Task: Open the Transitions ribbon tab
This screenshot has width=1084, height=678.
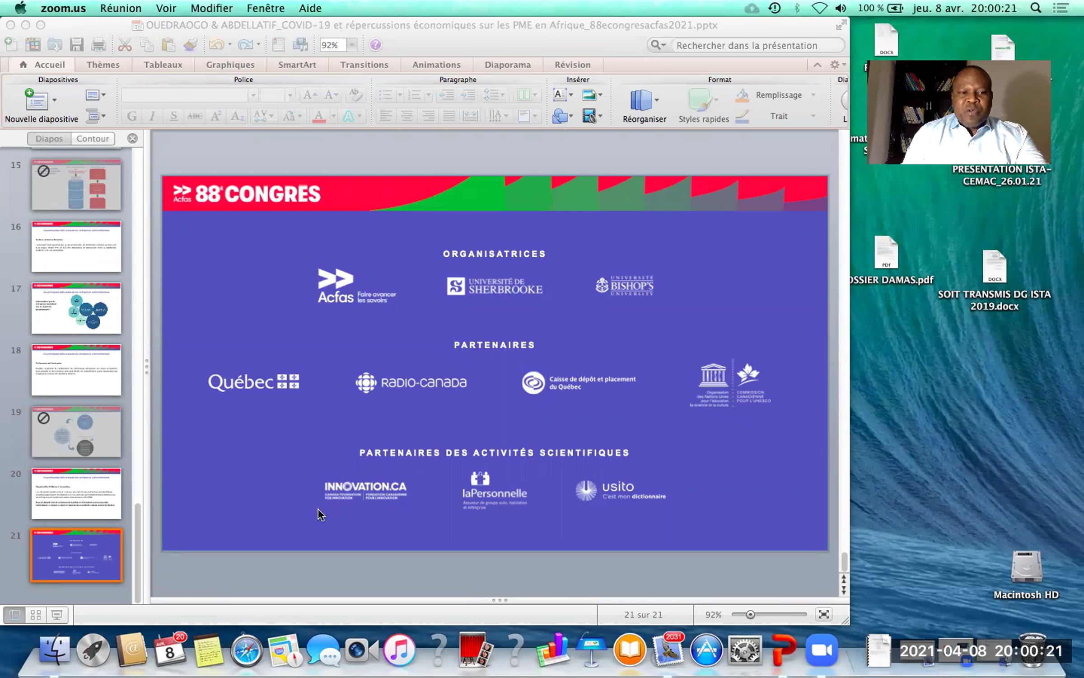Action: pos(364,65)
